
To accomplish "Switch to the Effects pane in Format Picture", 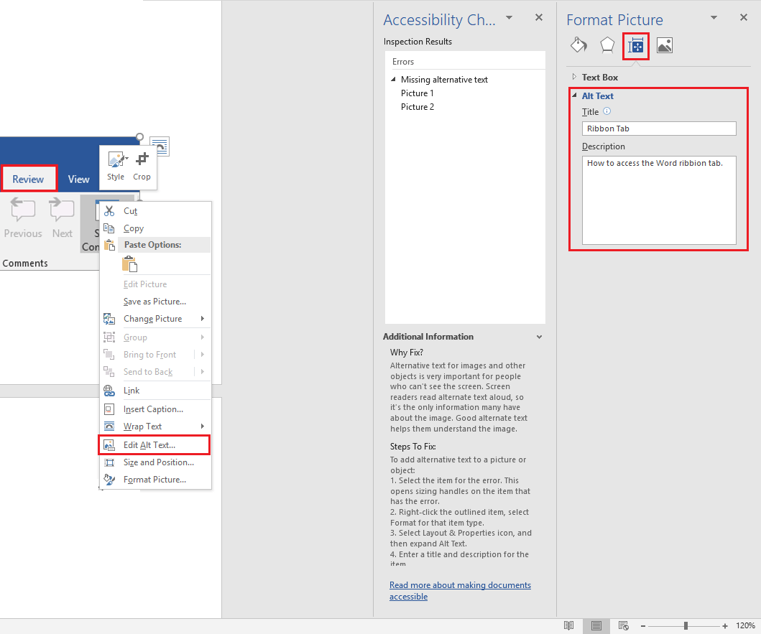I will tap(607, 45).
